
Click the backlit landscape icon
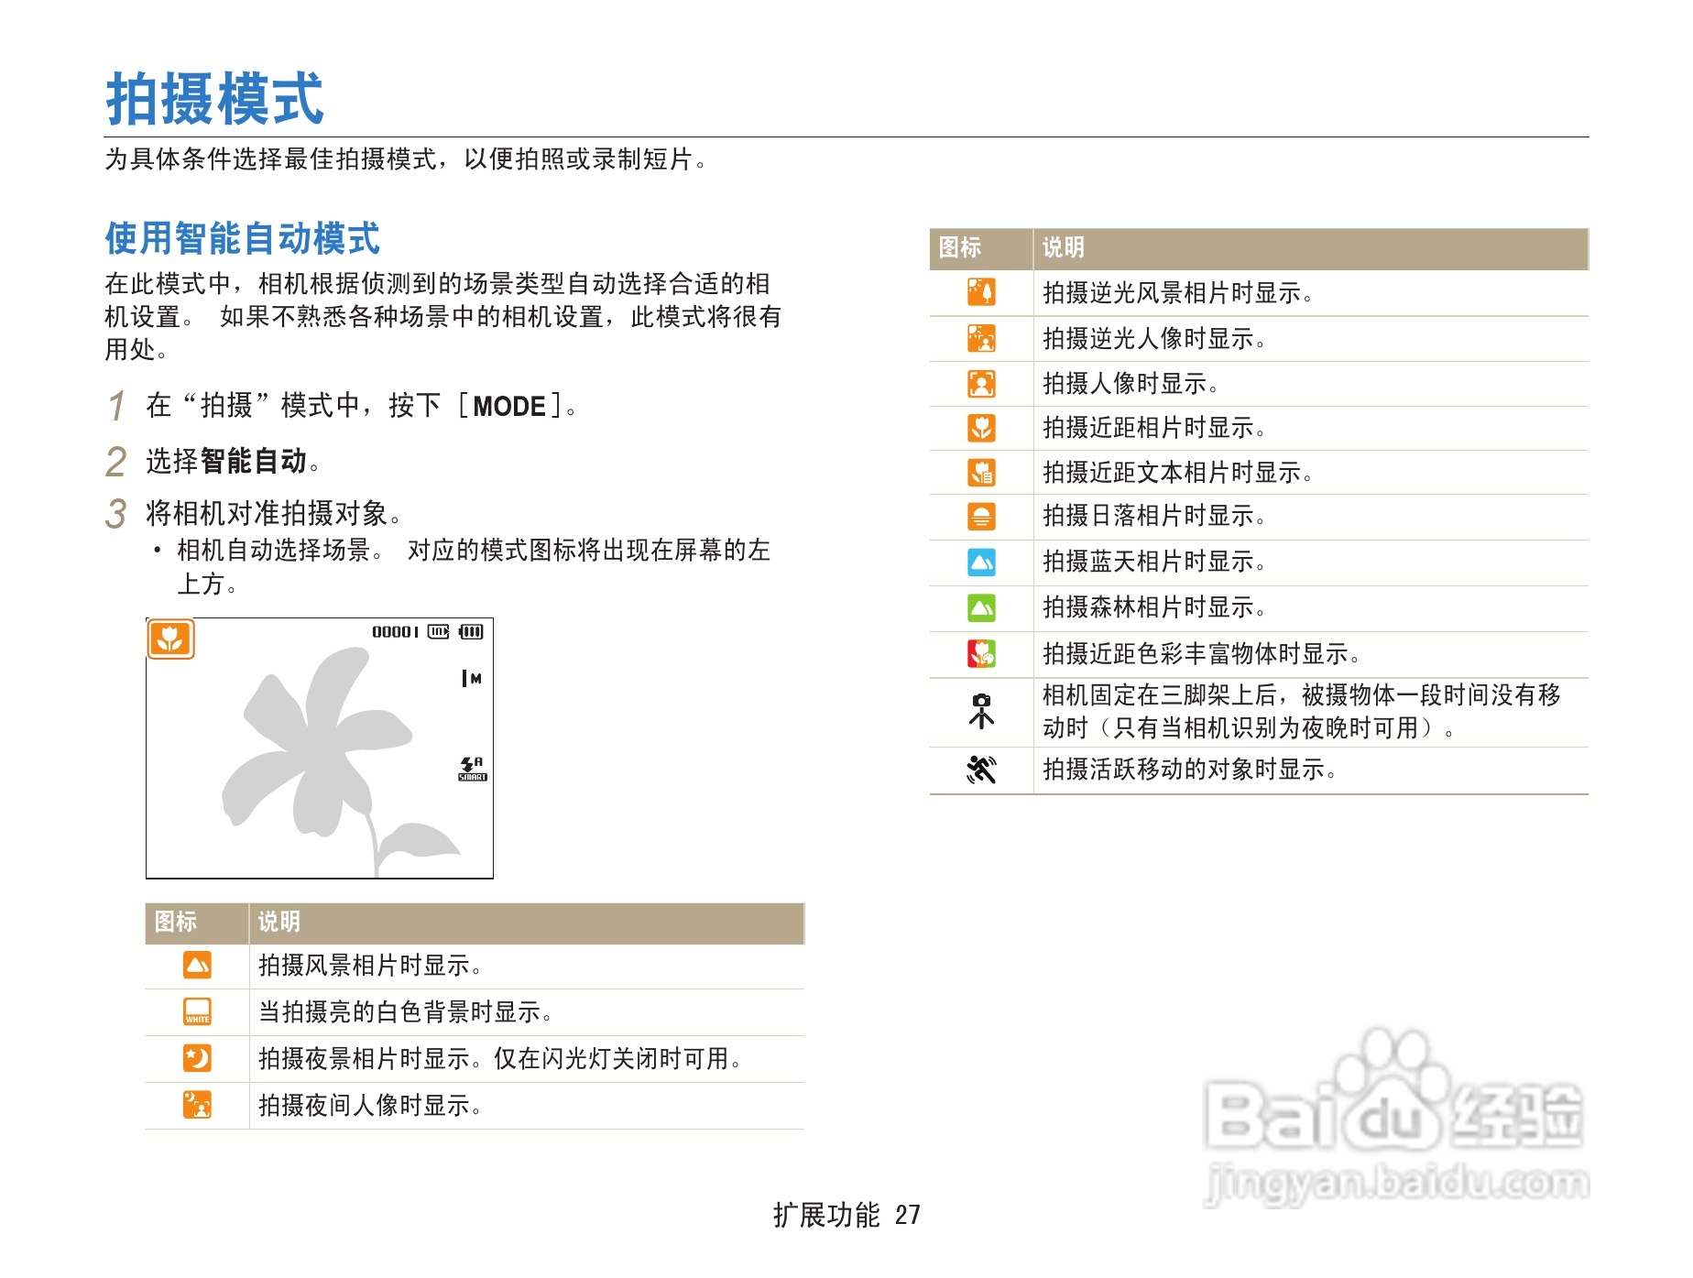tap(981, 292)
